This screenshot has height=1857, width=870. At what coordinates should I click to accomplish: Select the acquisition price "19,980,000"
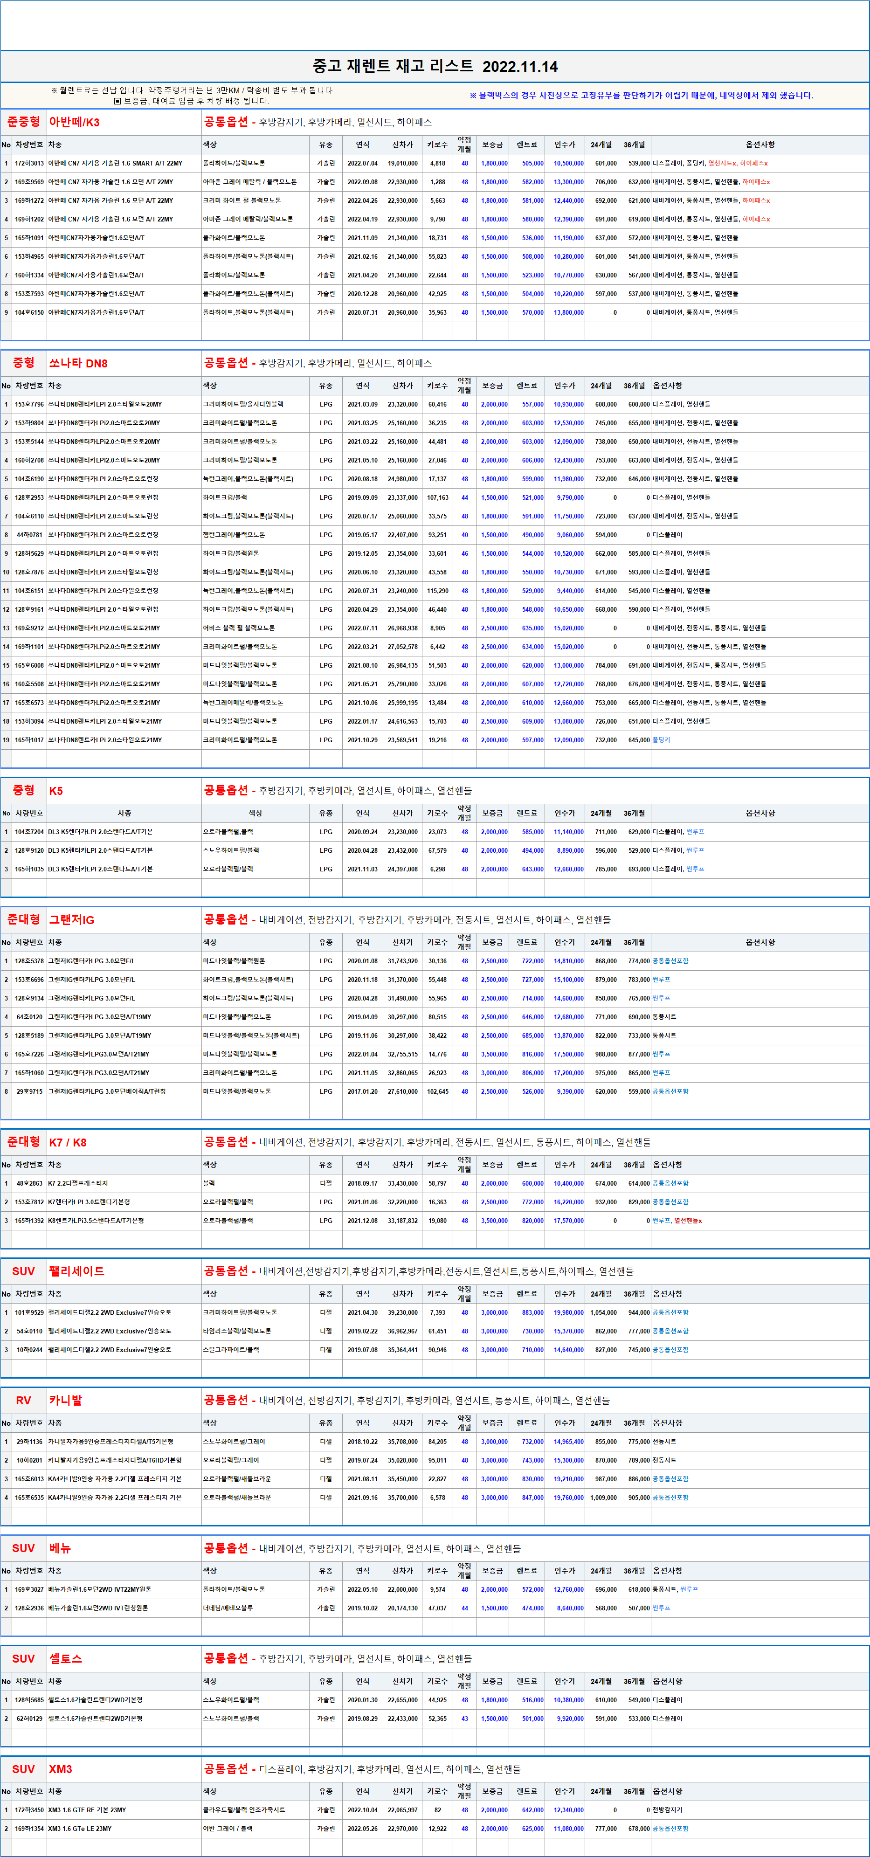click(569, 1313)
